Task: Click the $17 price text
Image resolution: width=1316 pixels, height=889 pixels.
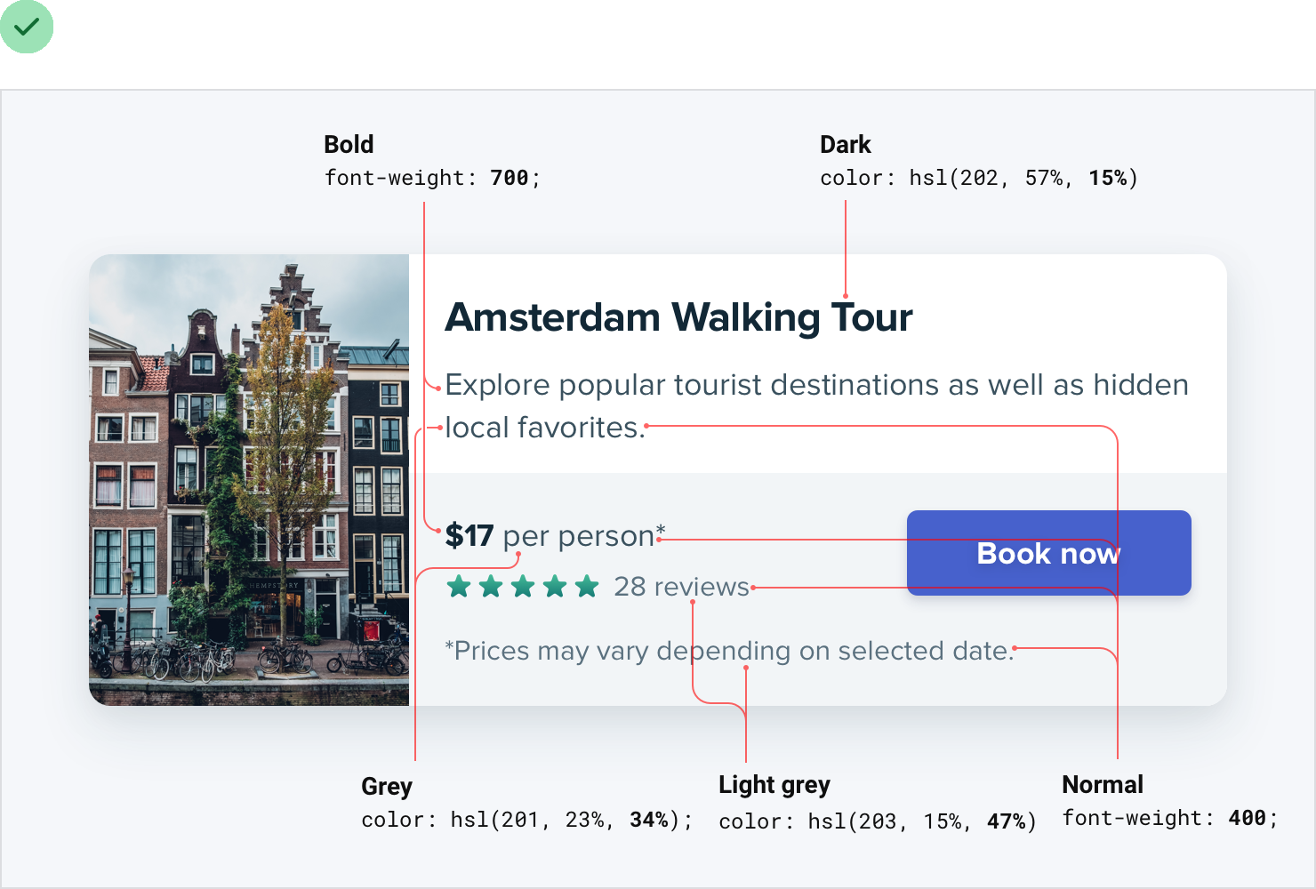Action: point(469,536)
